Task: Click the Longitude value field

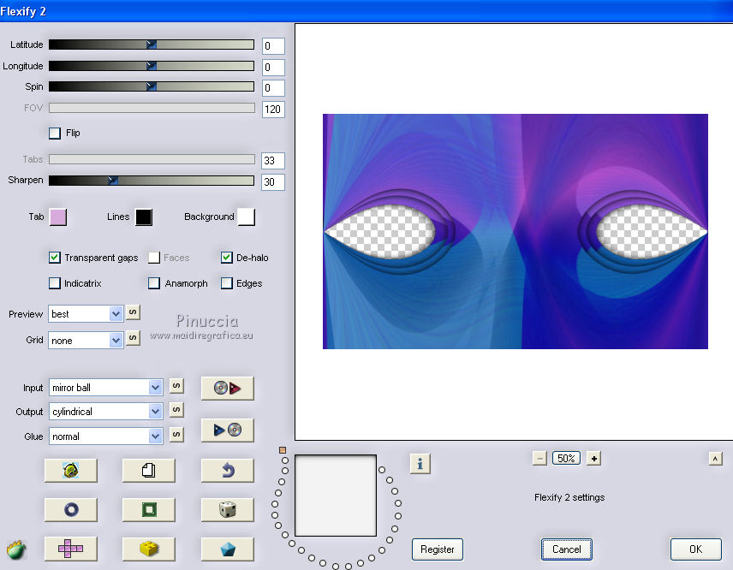Action: click(273, 68)
